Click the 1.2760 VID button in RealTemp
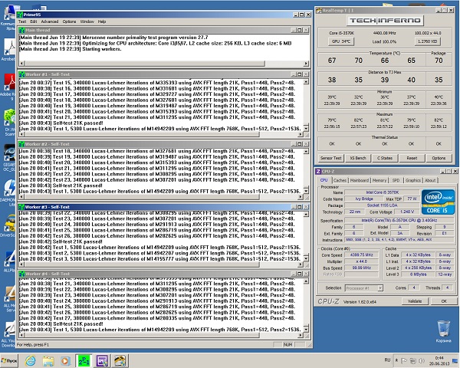460x368 pixels. 428,41
